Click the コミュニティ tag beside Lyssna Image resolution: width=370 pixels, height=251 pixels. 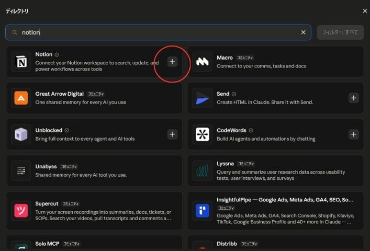[246, 164]
